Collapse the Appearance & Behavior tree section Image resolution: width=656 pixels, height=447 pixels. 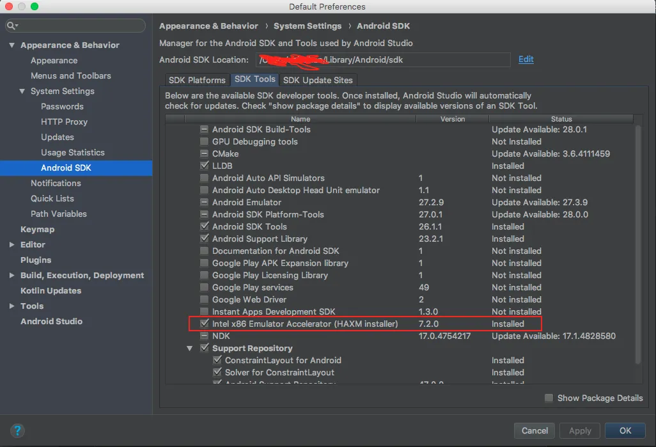(12, 45)
